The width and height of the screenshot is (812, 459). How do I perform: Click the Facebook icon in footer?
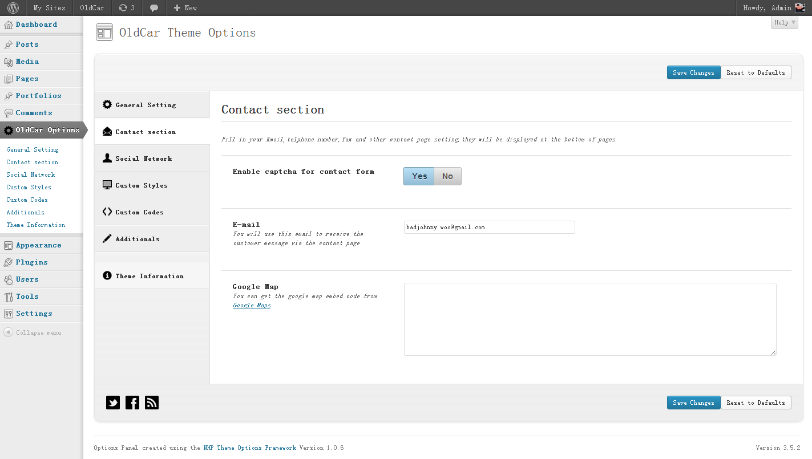(132, 403)
